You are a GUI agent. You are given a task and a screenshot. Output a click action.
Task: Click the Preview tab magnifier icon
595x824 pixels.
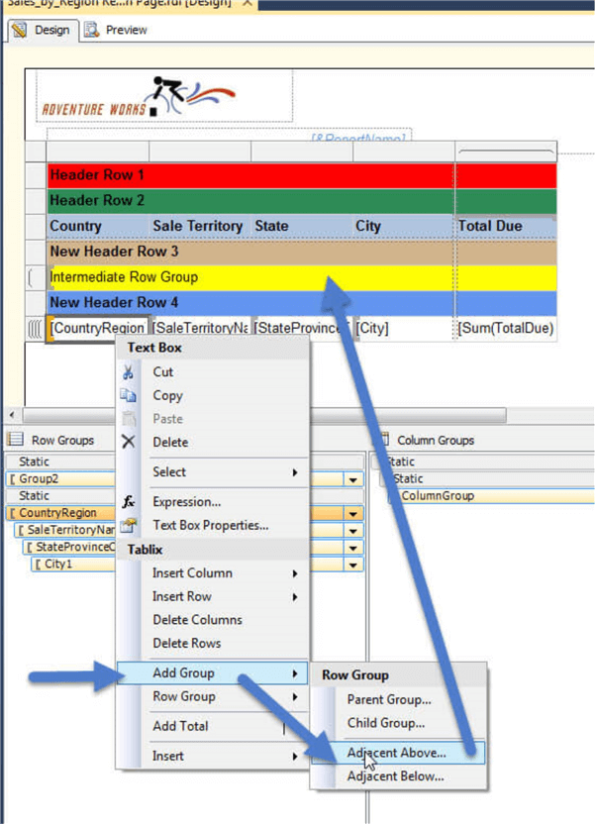pyautogui.click(x=92, y=30)
